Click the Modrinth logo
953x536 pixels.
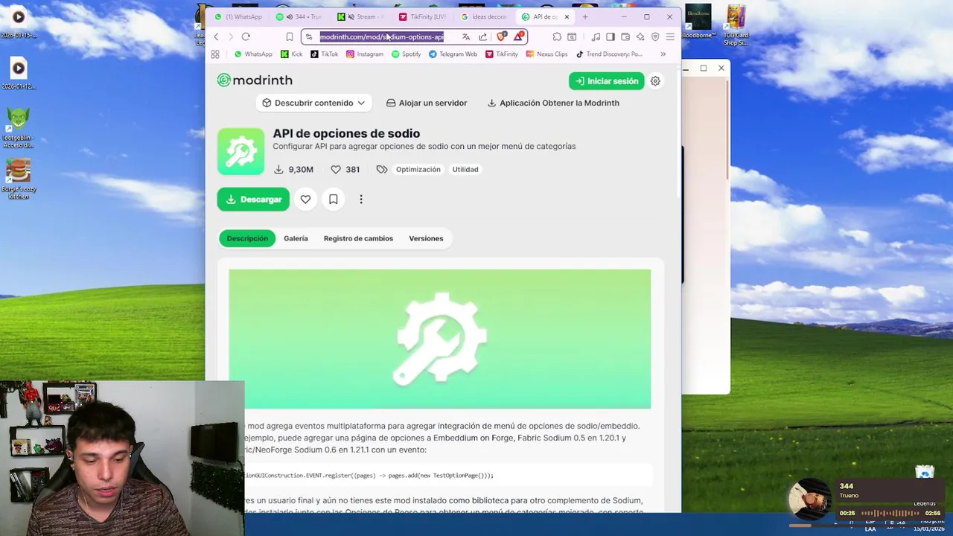click(255, 80)
